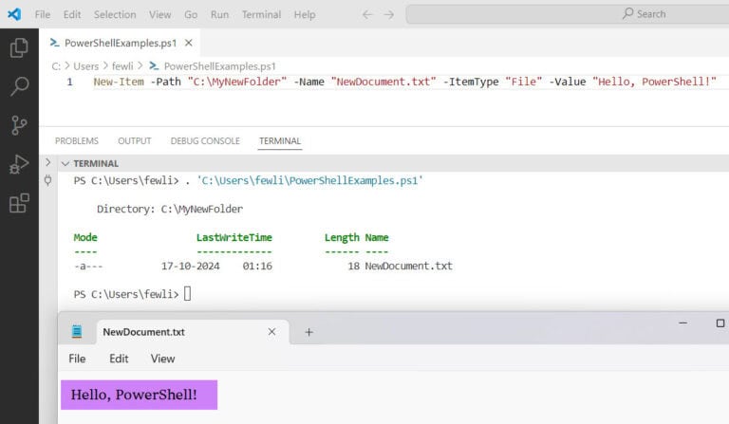Image resolution: width=729 pixels, height=424 pixels.
Task: Maximize the Notepad window
Action: (x=720, y=323)
